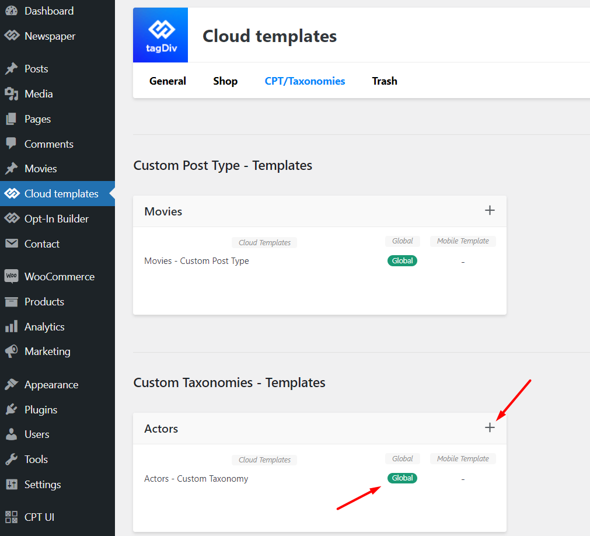
Task: Click the Posts pushpin icon
Action: [11, 68]
